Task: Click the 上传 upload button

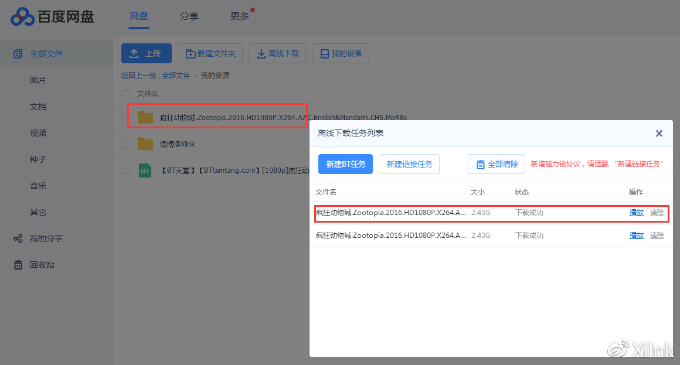Action: pyautogui.click(x=146, y=53)
